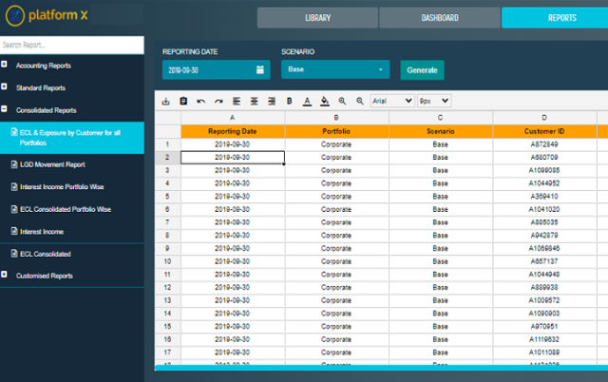Screen dimensions: 608x382
Task: Choose the font text color tool
Action: [307, 101]
